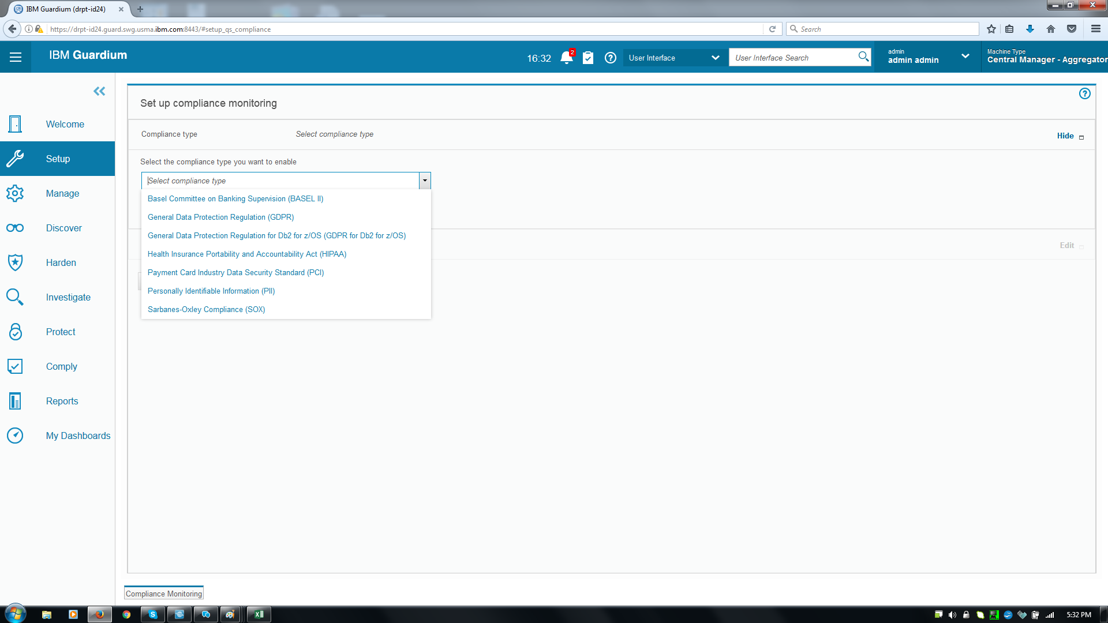Collapse sidebar with double-chevron icon
The height and width of the screenshot is (623, 1108).
(99, 91)
